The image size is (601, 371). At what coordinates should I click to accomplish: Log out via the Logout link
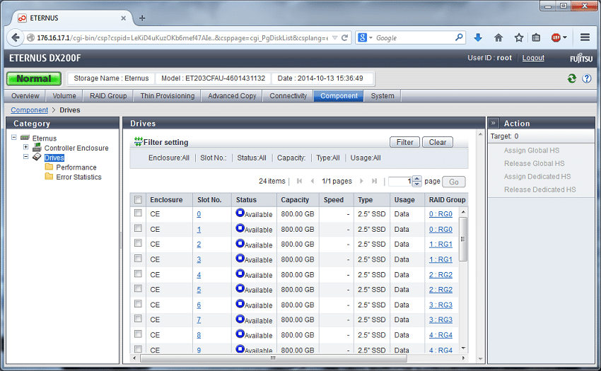click(x=533, y=57)
